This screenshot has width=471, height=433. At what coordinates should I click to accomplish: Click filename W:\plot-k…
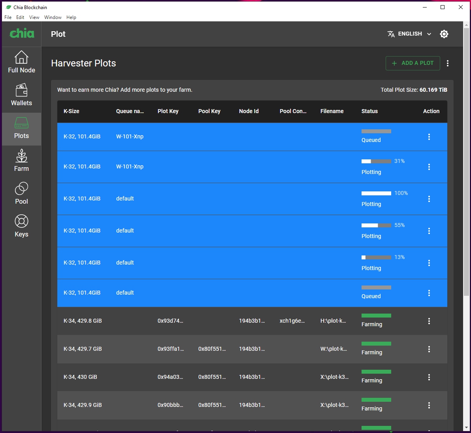pos(334,349)
